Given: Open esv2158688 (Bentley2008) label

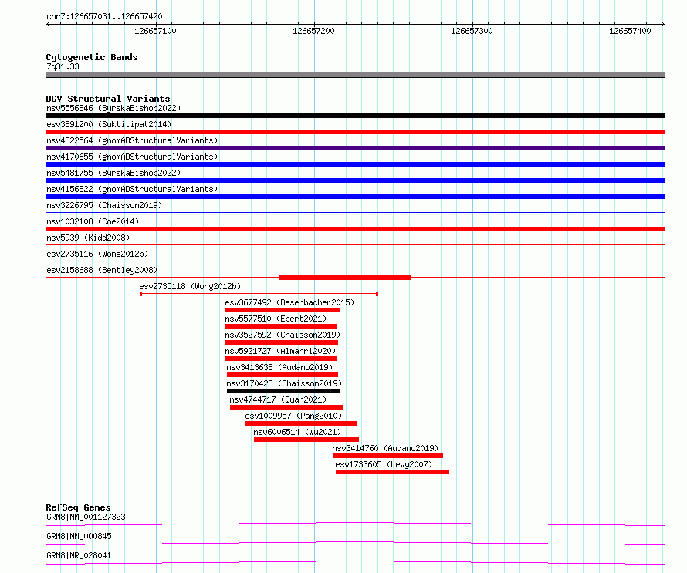Looking at the screenshot, I should [102, 270].
